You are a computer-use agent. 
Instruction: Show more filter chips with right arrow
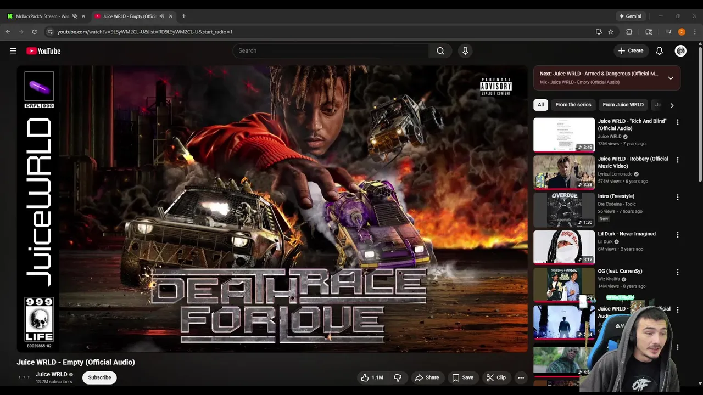pyautogui.click(x=671, y=105)
